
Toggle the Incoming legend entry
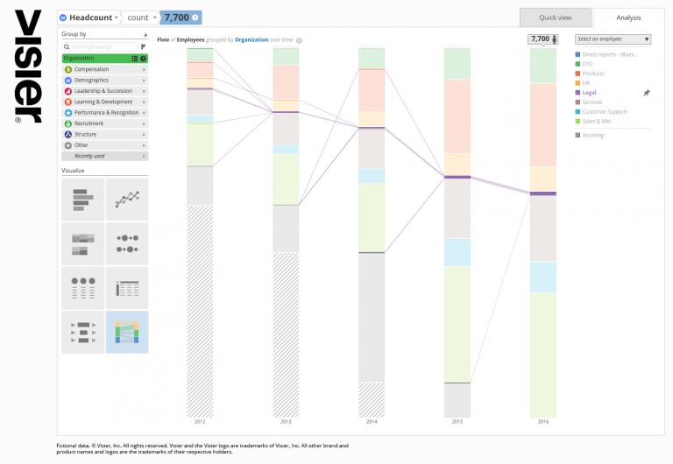pos(592,135)
